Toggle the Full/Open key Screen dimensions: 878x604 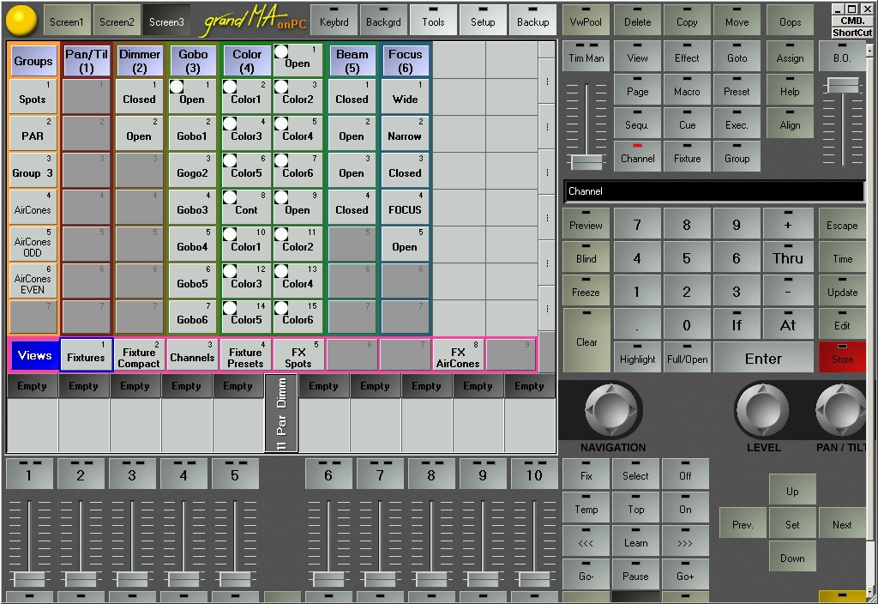(x=687, y=358)
